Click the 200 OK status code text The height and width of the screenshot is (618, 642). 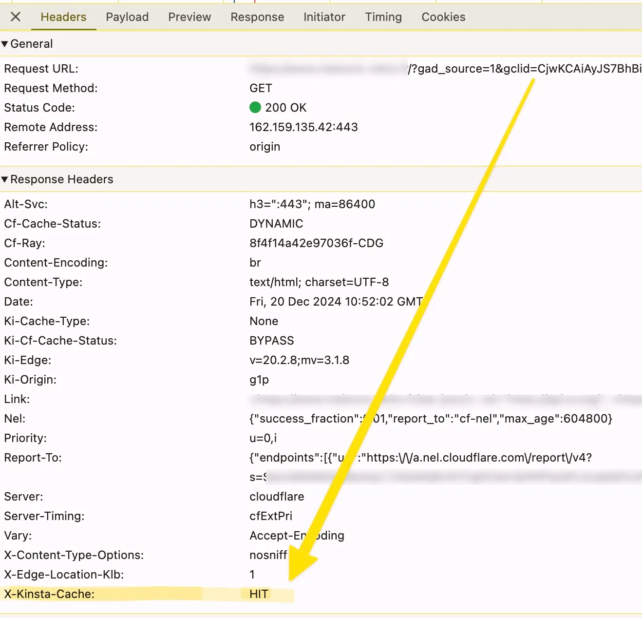point(285,107)
